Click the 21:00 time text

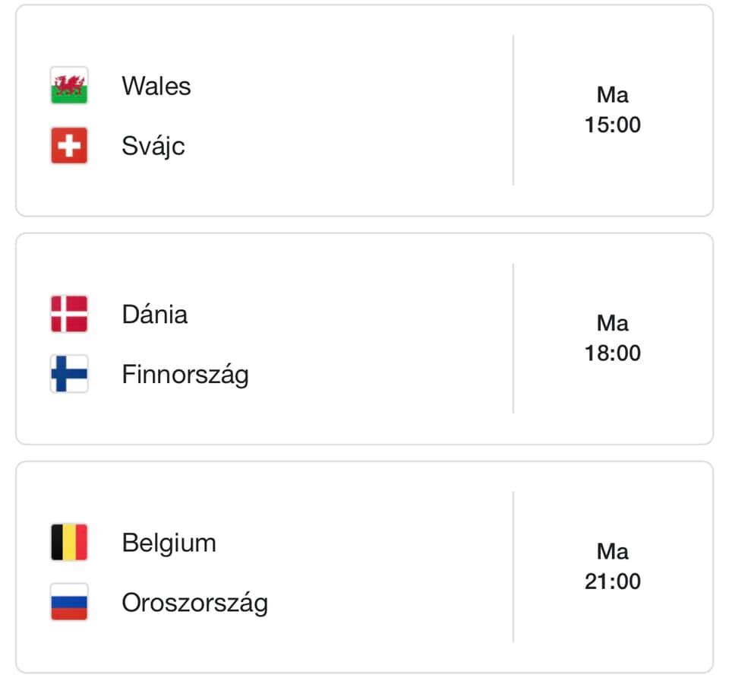click(612, 582)
